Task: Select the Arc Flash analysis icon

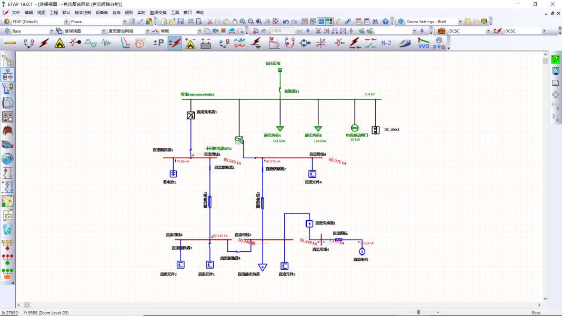Action: click(x=59, y=43)
